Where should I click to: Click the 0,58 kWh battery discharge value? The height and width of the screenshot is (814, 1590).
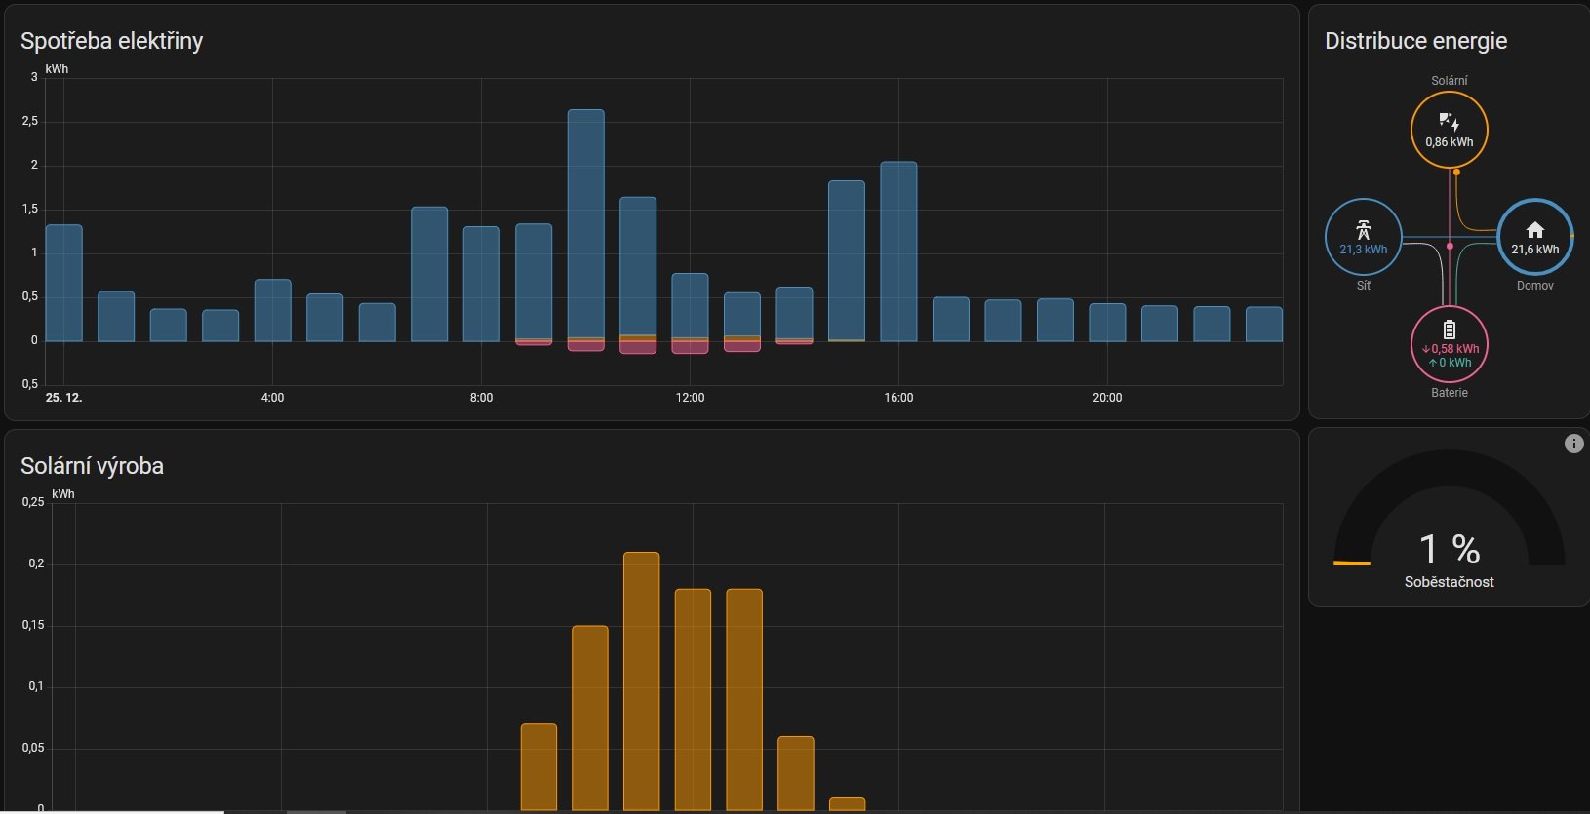[x=1453, y=349]
